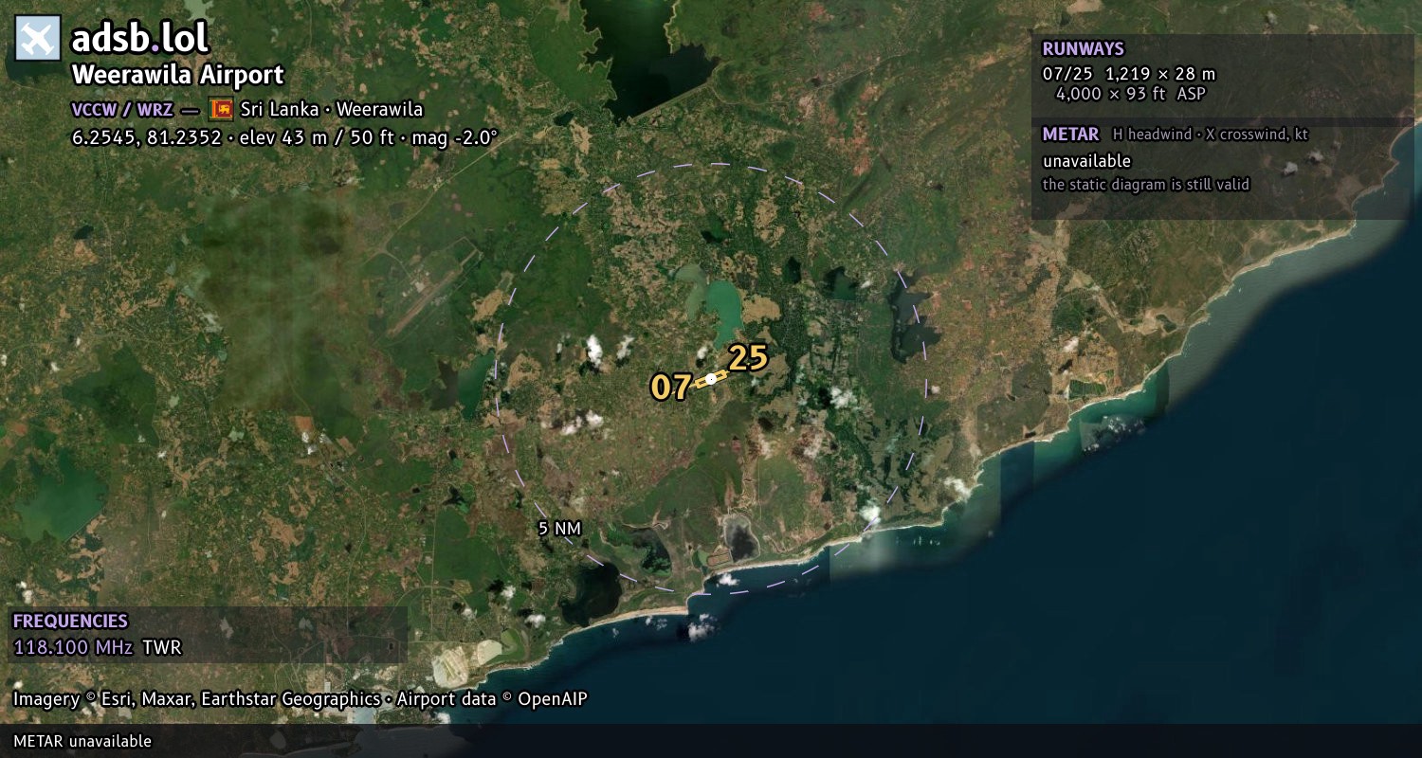
Task: Select the runway 07 end label
Action: pyautogui.click(x=670, y=387)
